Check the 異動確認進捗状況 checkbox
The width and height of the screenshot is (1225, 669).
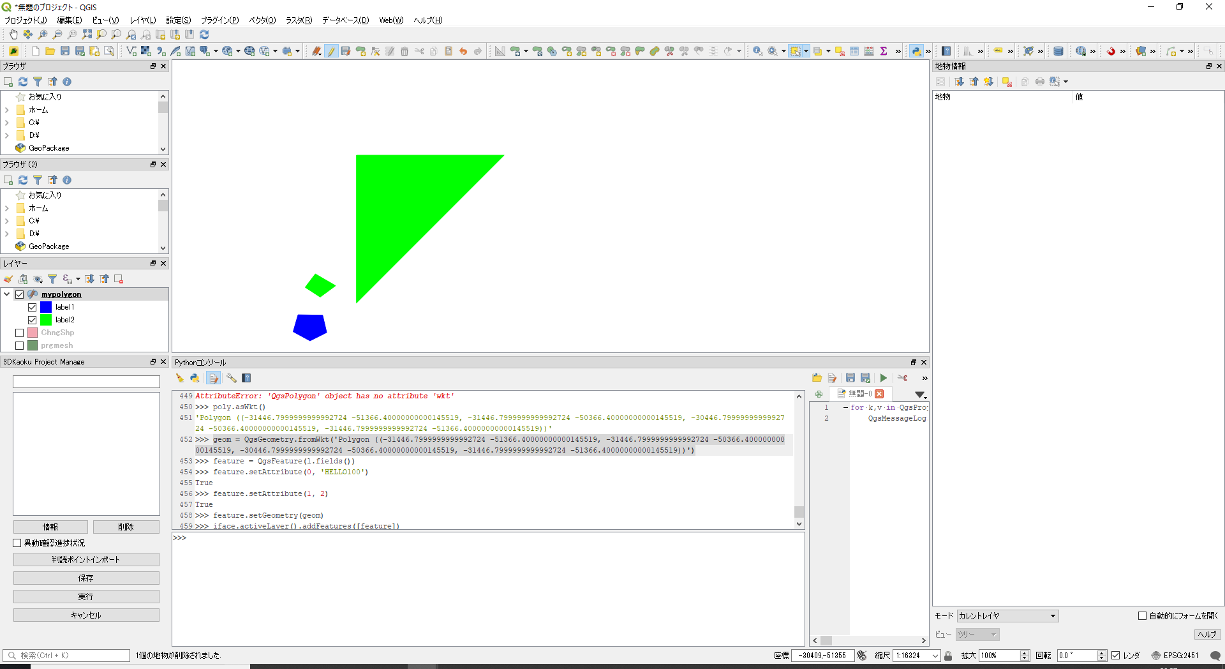click(17, 543)
